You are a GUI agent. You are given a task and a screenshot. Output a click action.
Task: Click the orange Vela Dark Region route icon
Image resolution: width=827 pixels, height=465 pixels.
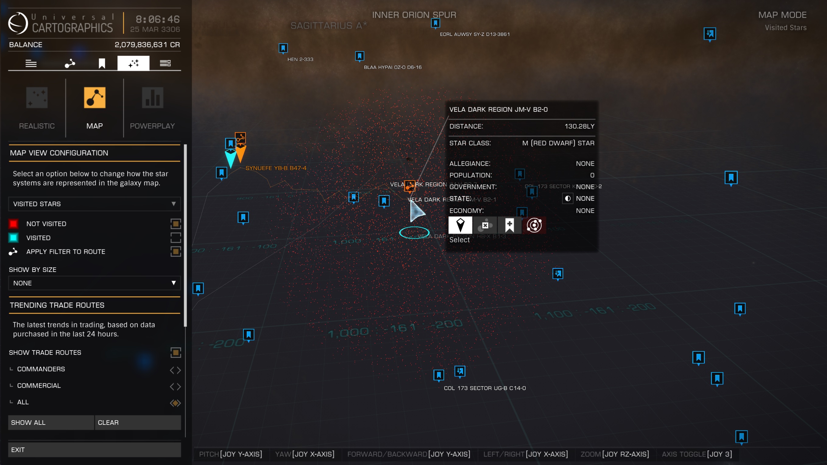tap(410, 186)
